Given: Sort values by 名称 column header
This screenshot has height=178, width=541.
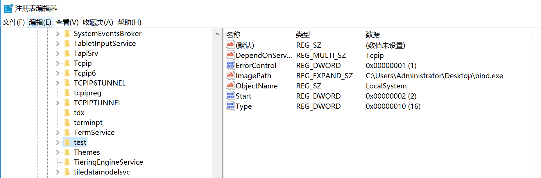Looking at the screenshot, I should (x=233, y=35).
